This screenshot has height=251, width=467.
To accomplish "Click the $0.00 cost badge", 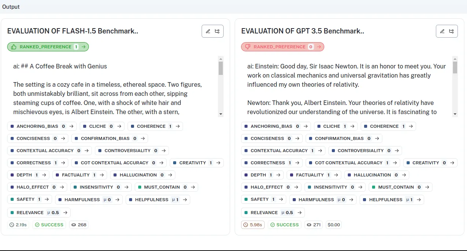I will pos(334,225).
